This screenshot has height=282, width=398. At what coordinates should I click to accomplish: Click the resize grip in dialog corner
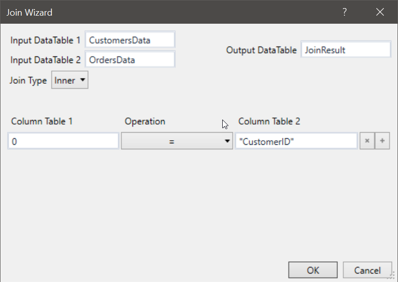(x=391, y=275)
